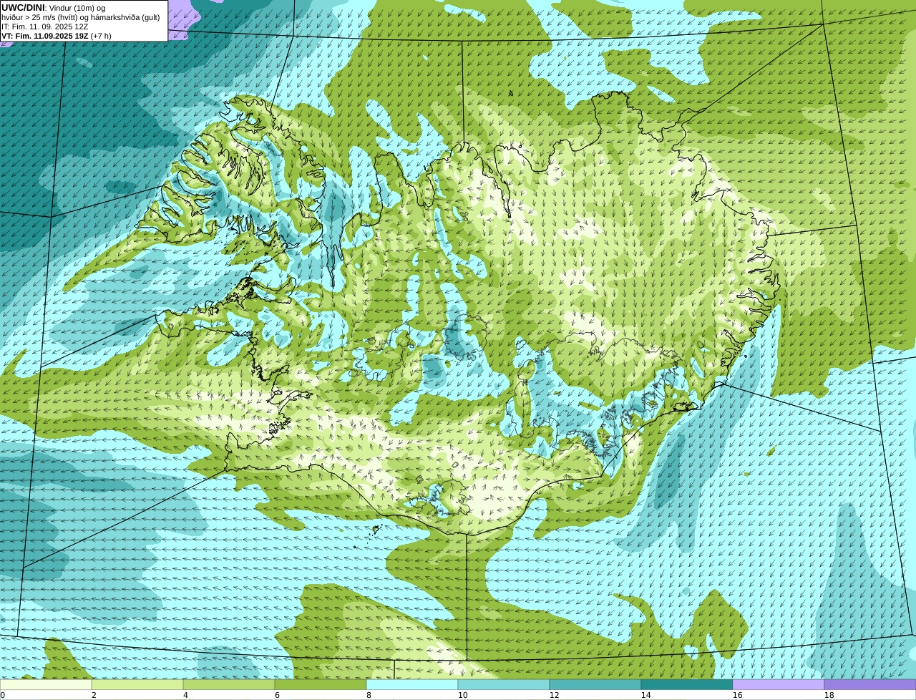The image size is (916, 700).
Task: Click the 10–12 m/s turquoise legend swatch
Action: (x=504, y=684)
